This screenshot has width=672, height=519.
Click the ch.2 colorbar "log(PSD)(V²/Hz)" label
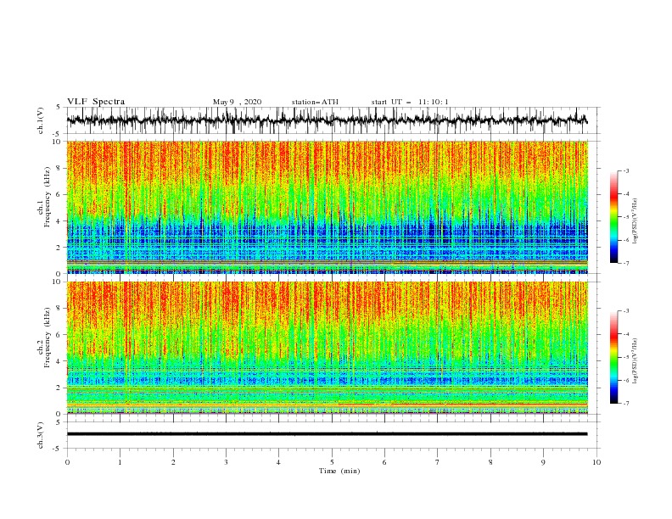coord(635,360)
